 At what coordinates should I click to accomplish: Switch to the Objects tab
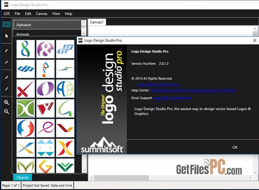23,177
